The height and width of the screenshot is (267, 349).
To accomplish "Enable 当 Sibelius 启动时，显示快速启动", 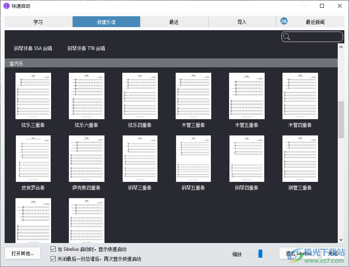I will point(52,249).
